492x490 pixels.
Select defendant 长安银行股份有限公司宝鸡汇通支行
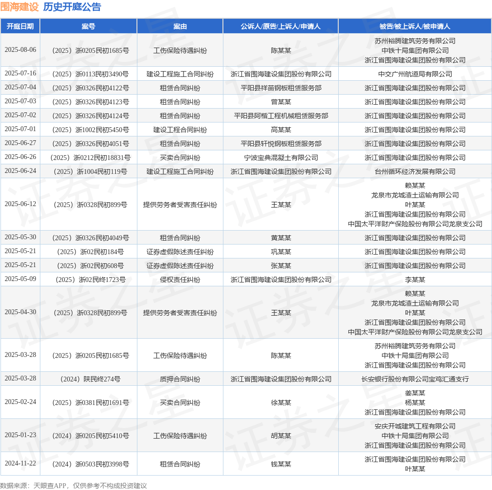click(415, 379)
